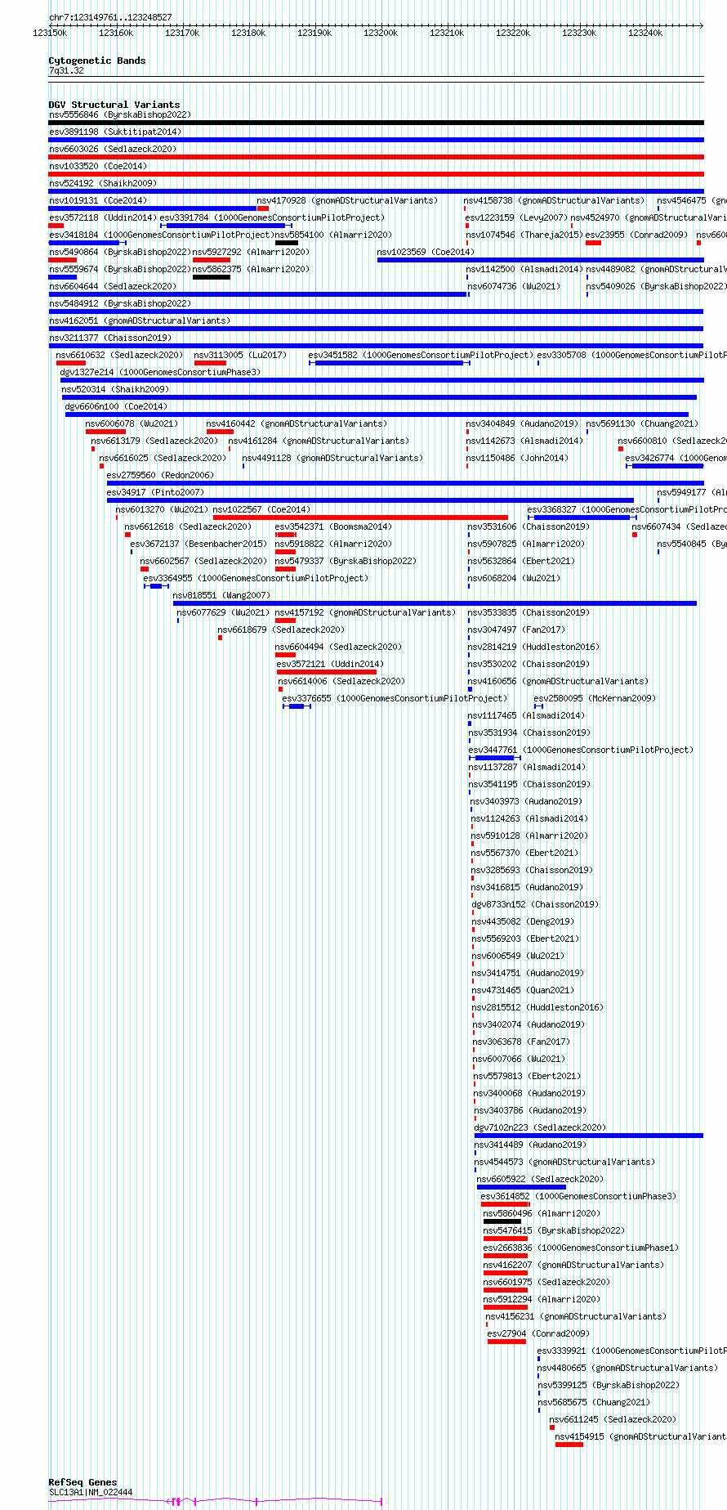The height and width of the screenshot is (1510, 727).
Task: Click nsv6610632 (Sedlazeck2020) label
Action: tap(119, 356)
